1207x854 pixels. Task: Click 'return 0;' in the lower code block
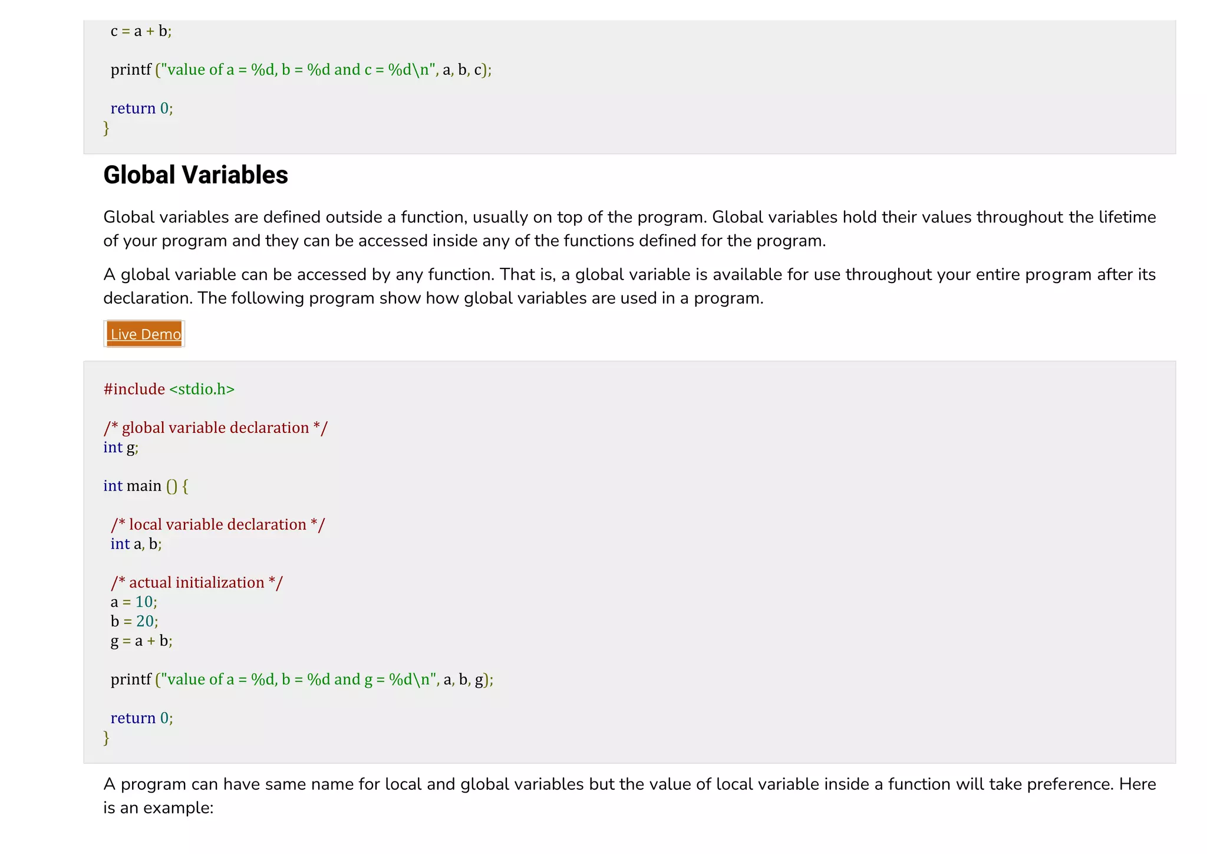tap(142, 718)
